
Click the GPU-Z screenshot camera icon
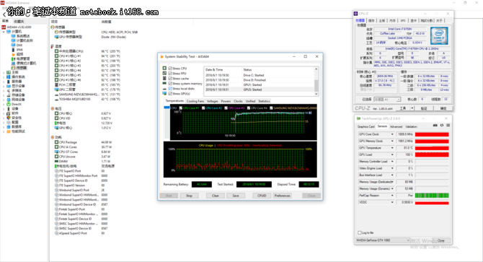[x=435, y=126]
